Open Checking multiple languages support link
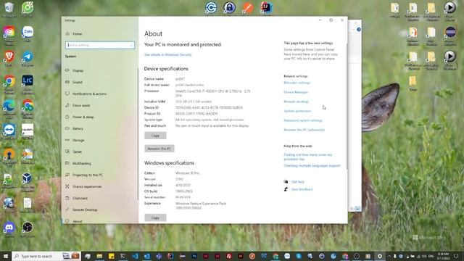The height and width of the screenshot is (261, 464). (x=312, y=166)
